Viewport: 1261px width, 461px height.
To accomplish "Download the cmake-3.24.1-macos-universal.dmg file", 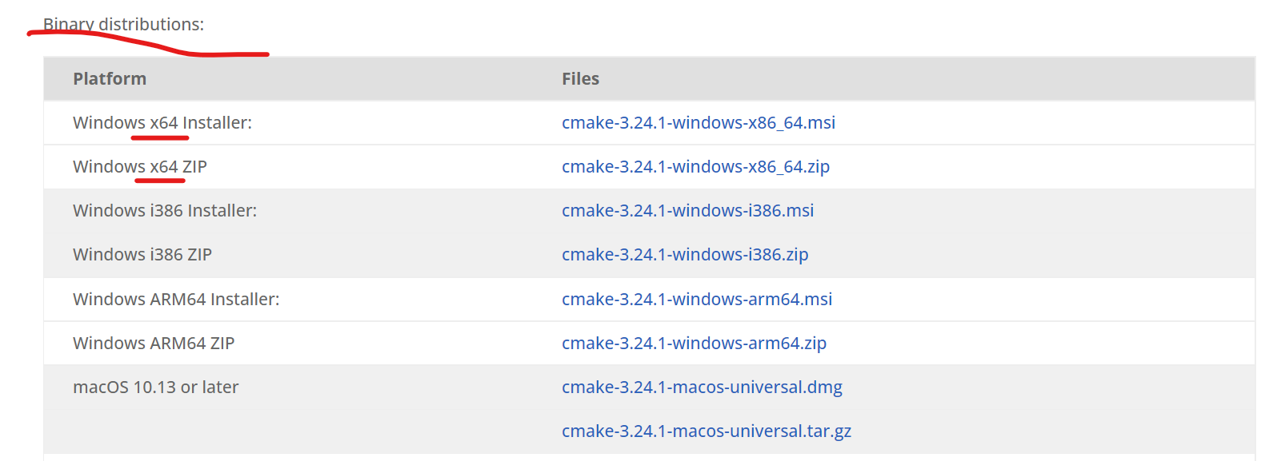I will [702, 387].
